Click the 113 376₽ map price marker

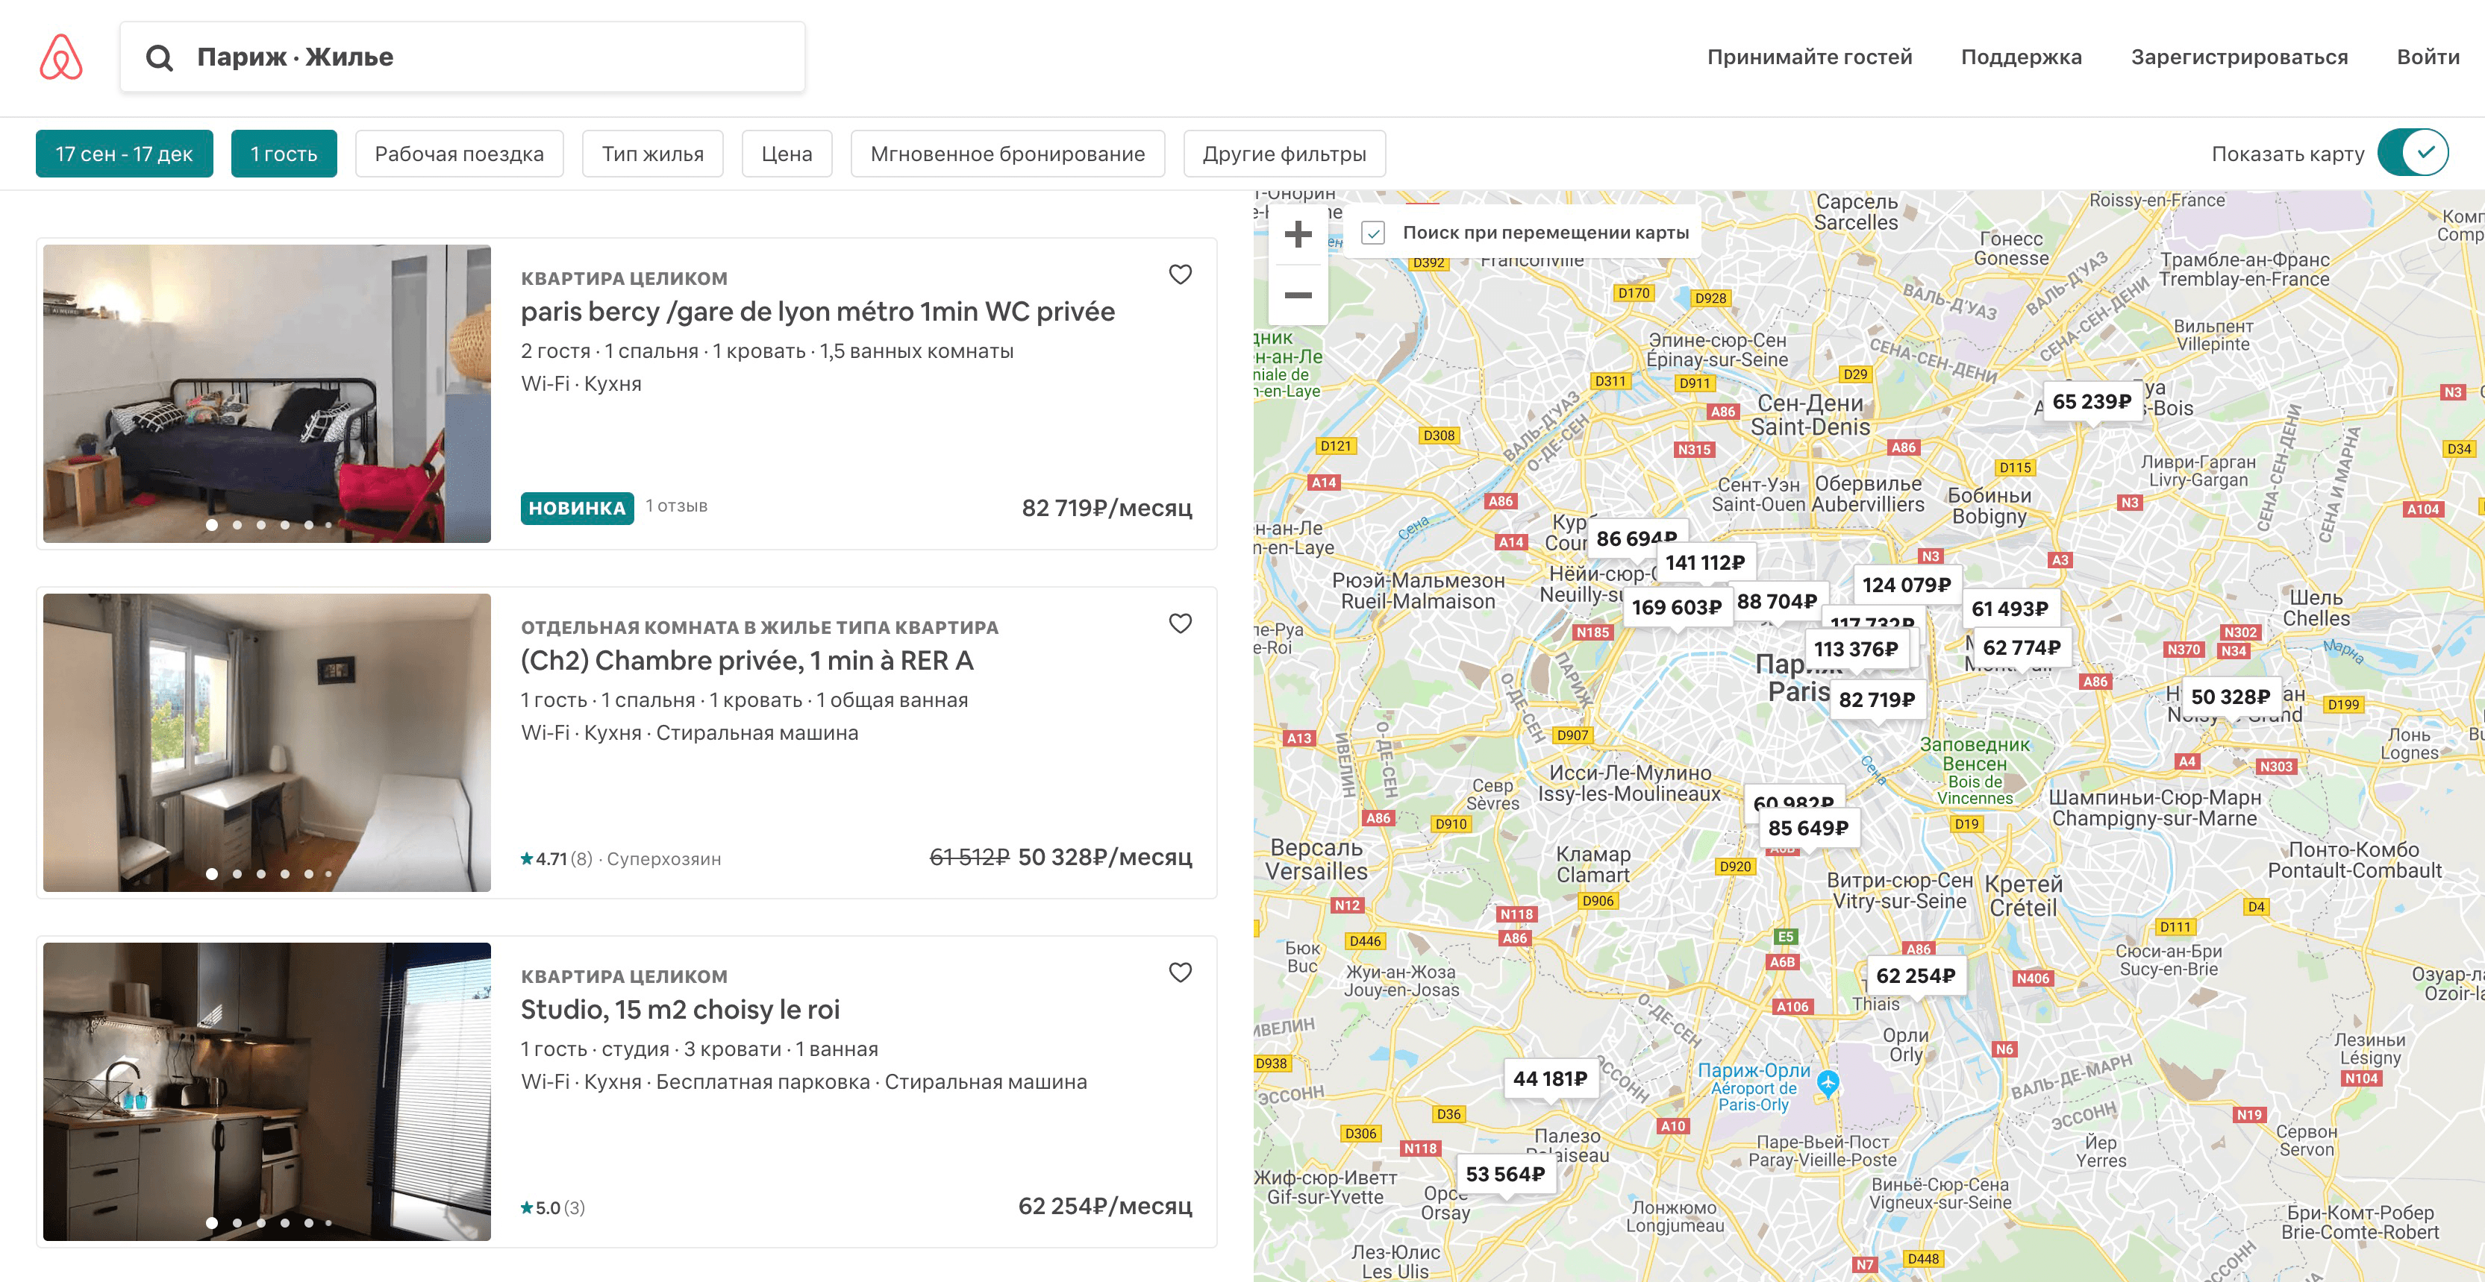(1856, 650)
